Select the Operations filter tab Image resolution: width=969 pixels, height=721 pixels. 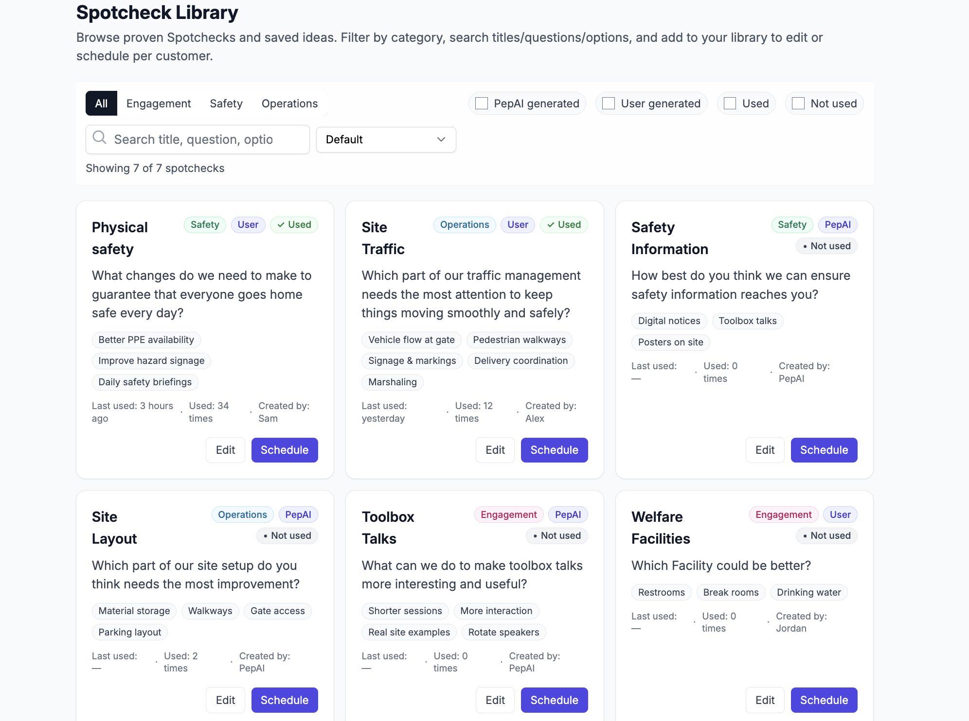(289, 103)
